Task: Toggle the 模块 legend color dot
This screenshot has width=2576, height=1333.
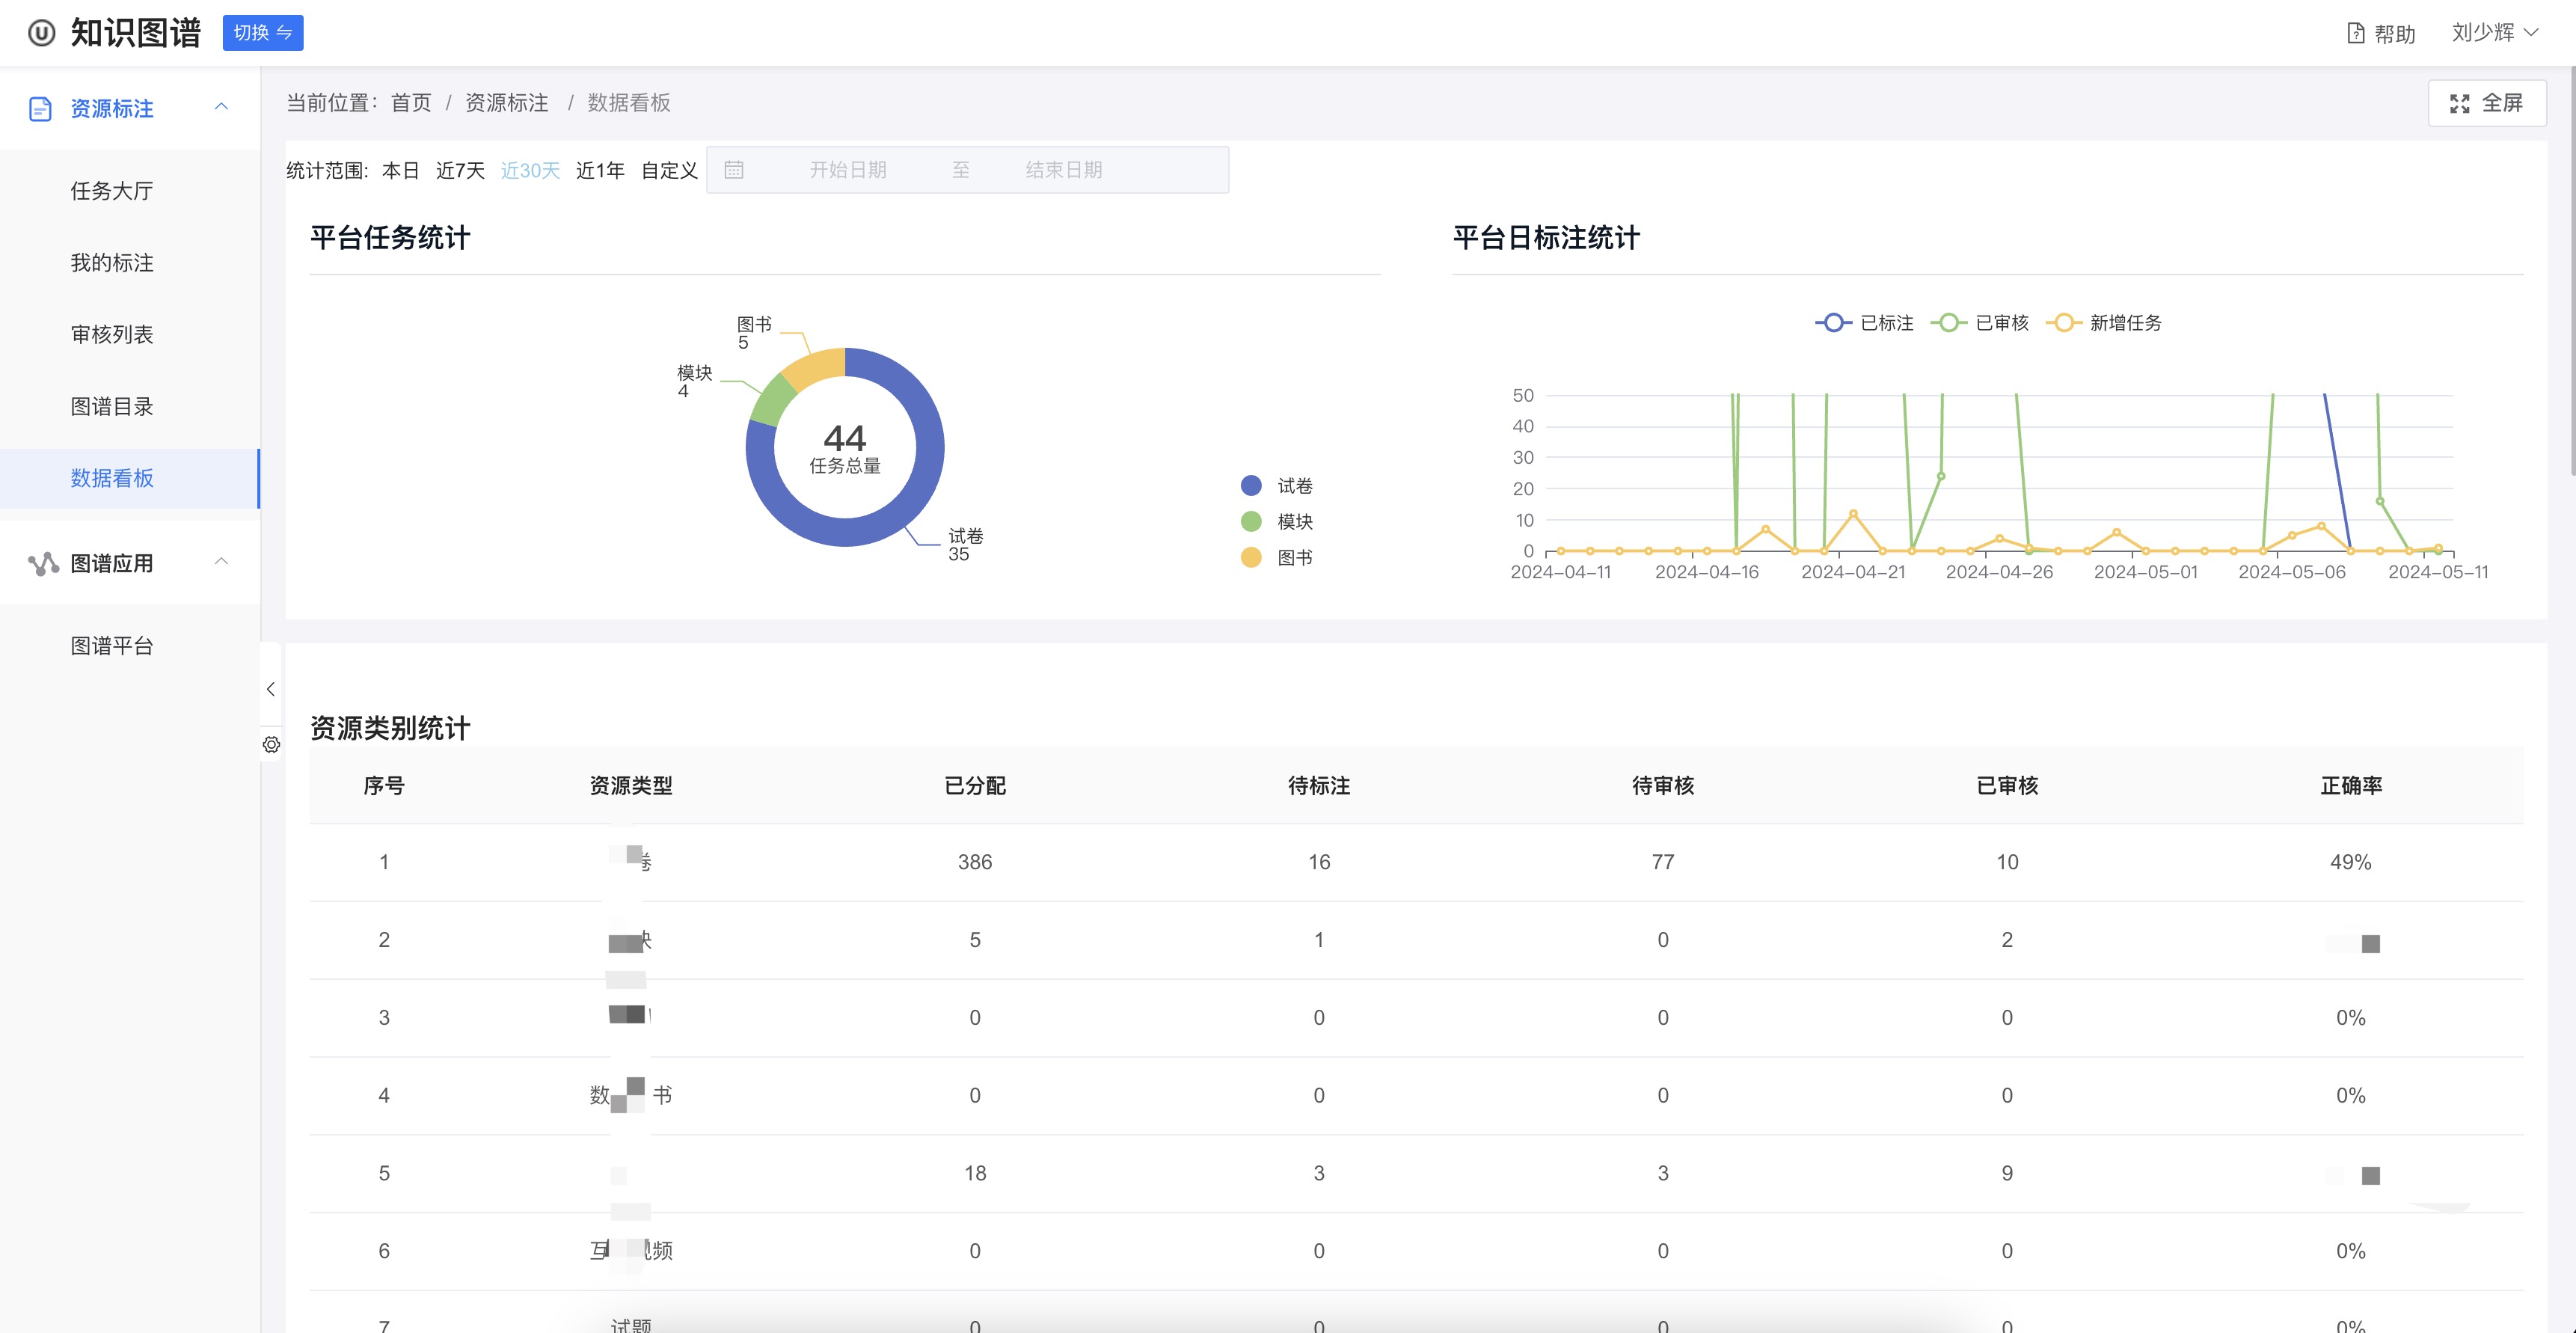Action: click(x=1251, y=522)
